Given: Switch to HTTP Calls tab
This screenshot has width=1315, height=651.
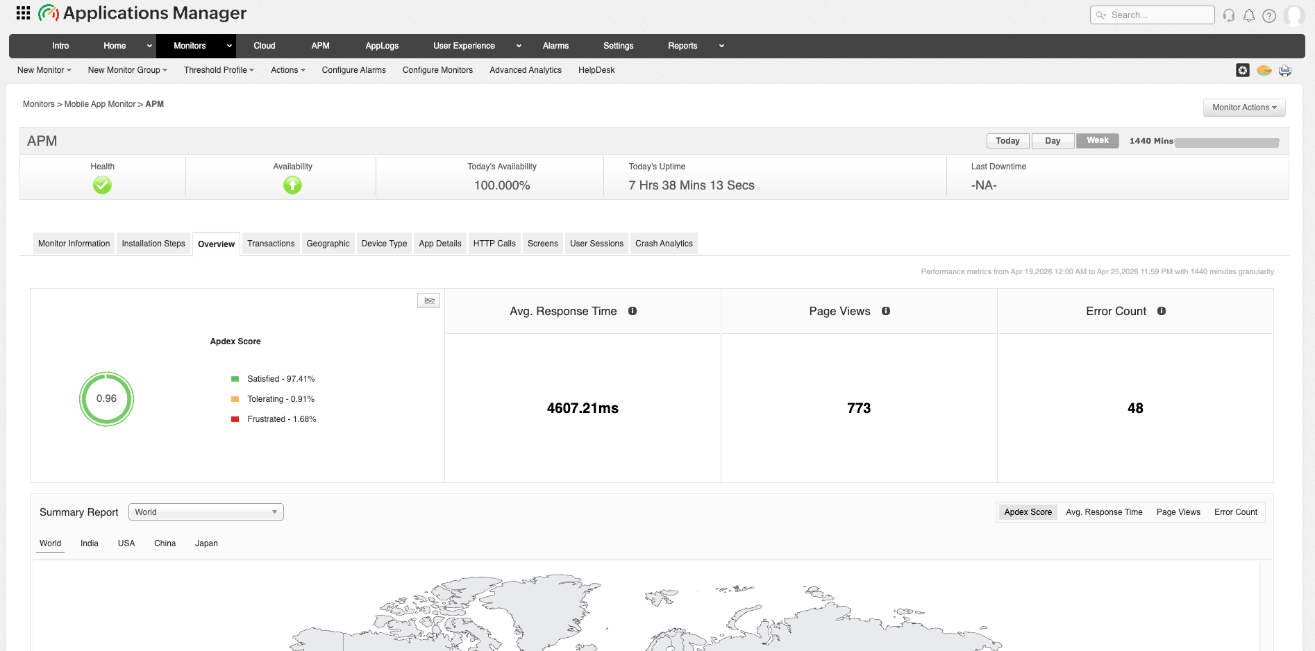Looking at the screenshot, I should click(x=494, y=244).
